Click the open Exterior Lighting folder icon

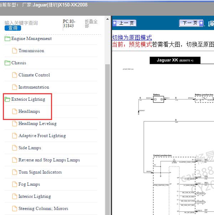coord(7,99)
